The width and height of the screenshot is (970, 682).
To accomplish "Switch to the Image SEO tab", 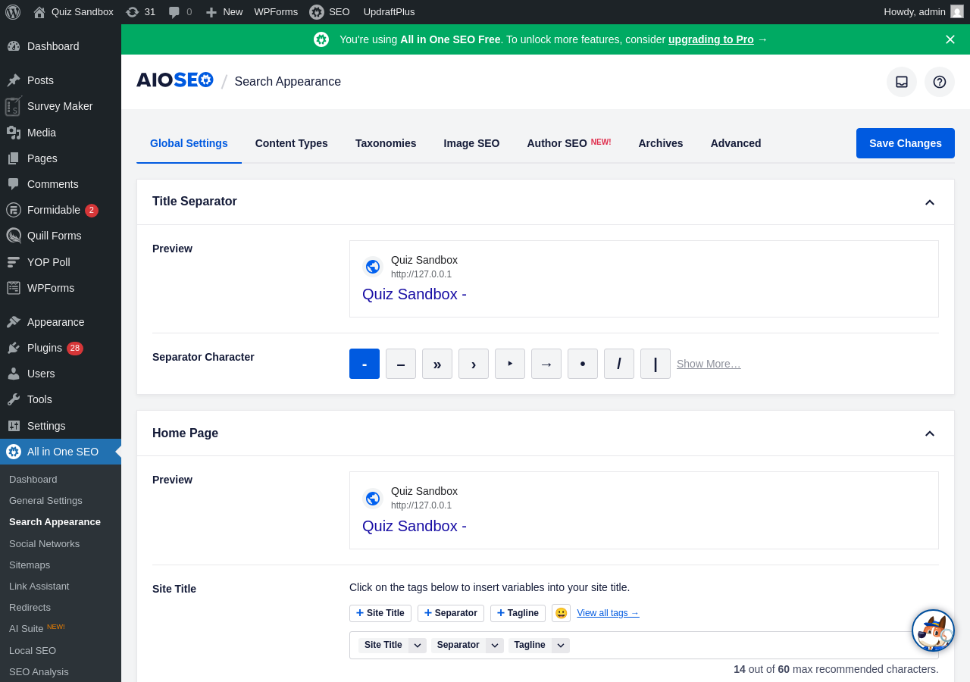I will tap(471, 143).
